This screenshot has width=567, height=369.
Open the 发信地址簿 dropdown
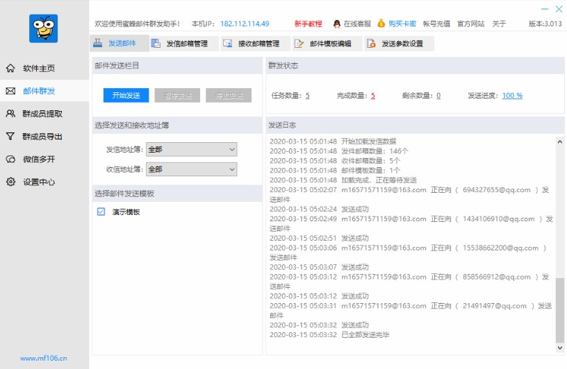pos(191,150)
